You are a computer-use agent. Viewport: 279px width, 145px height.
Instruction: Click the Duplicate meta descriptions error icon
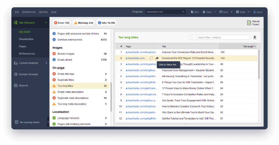[54, 98]
